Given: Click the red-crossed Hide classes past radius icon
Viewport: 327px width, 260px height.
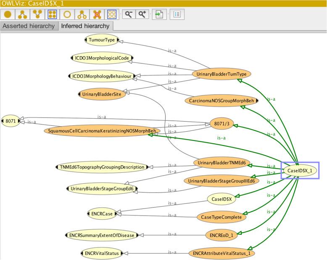Looking at the screenshot, I should (x=97, y=14).
